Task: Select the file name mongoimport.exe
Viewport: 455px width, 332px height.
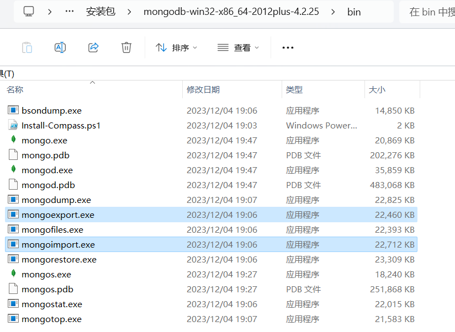Action: tap(59, 245)
